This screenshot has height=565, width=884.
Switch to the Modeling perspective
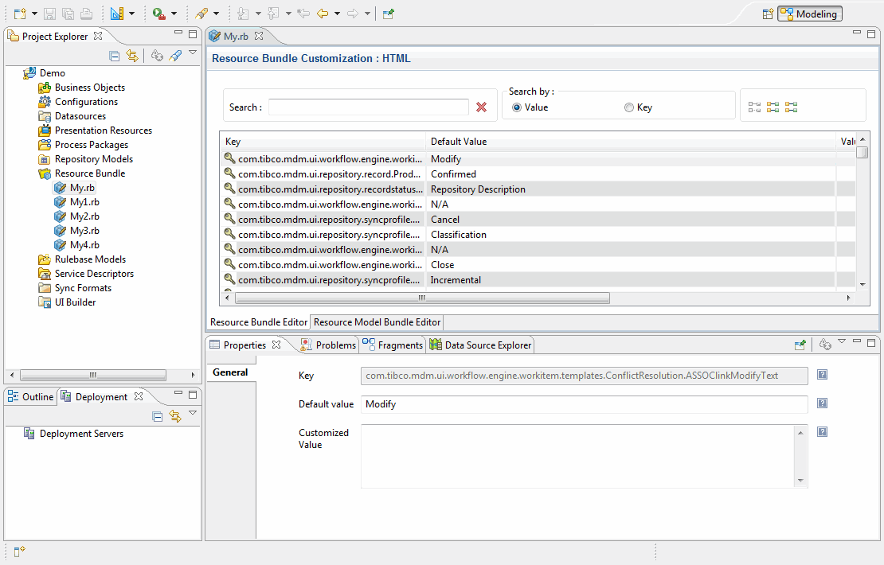tap(809, 14)
